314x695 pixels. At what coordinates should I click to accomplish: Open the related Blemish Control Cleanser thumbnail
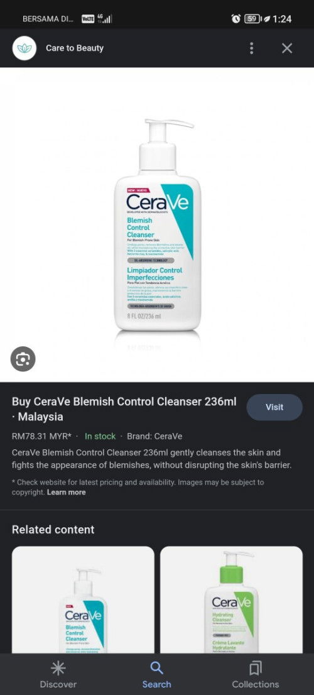(x=84, y=599)
